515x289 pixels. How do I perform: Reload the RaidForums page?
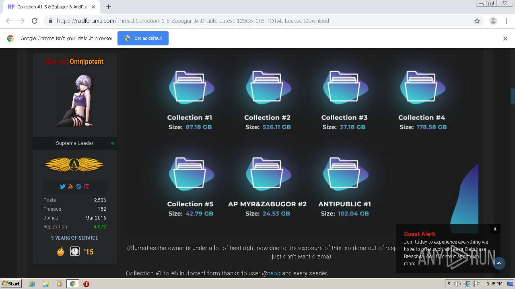pos(35,21)
